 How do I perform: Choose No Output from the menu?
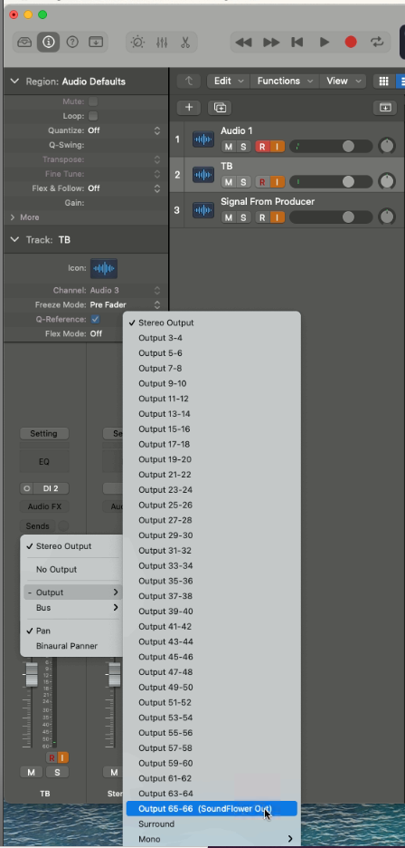[x=57, y=569]
